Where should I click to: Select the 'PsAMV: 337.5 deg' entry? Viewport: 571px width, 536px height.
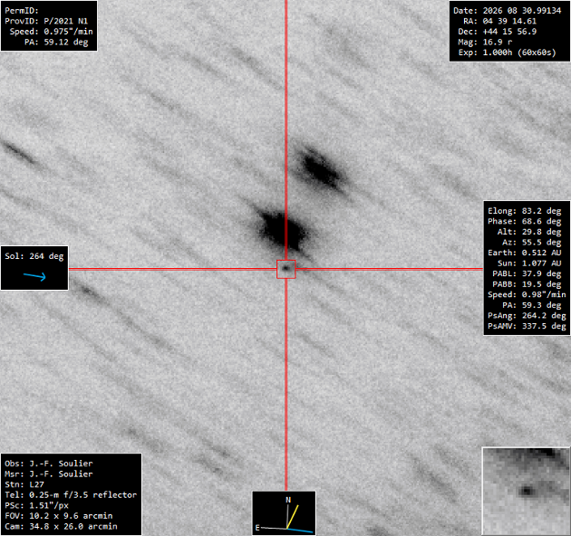pyautogui.click(x=527, y=326)
